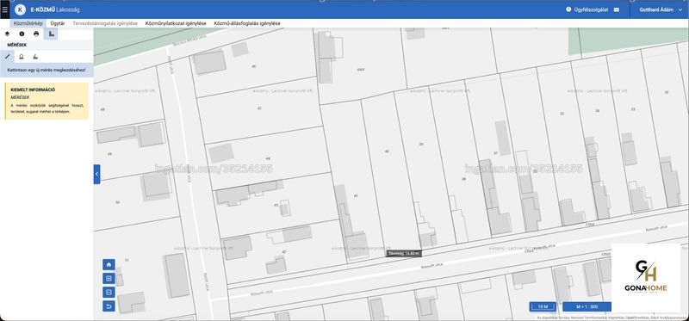Image resolution: width=689 pixels, height=321 pixels.
Task: Click the printer icon
Action: [x=36, y=34]
